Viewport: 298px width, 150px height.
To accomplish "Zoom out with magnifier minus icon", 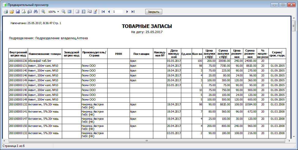I will [x=63, y=12].
